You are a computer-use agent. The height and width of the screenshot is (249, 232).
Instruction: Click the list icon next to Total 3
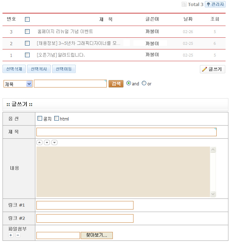[184, 4]
